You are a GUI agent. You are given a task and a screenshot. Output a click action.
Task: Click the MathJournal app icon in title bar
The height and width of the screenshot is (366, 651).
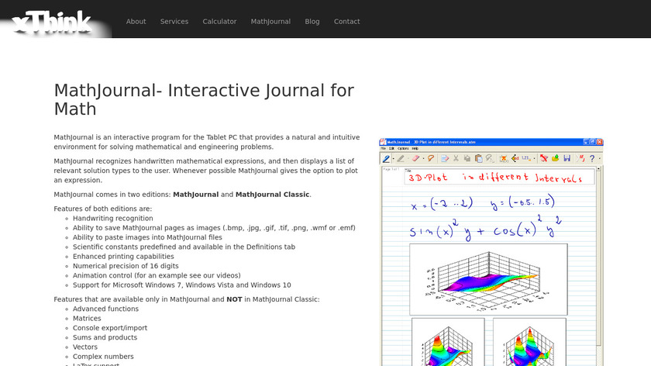383,142
